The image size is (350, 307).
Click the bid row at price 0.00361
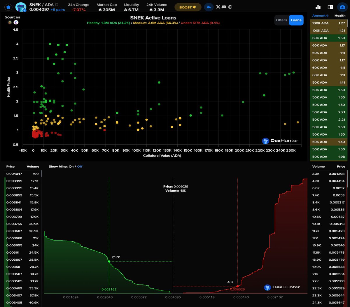(22, 252)
